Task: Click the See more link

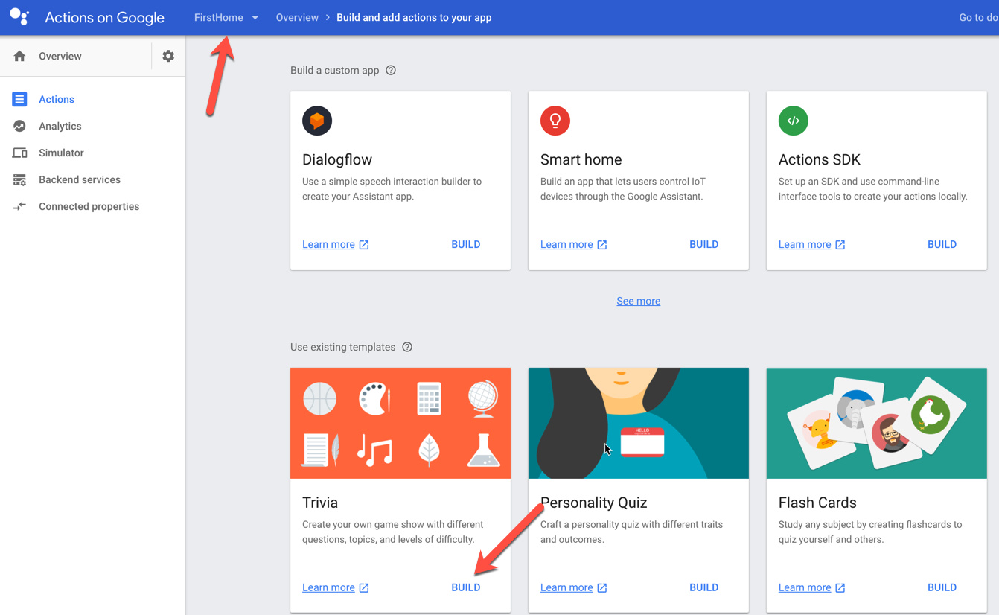Action: (x=639, y=301)
